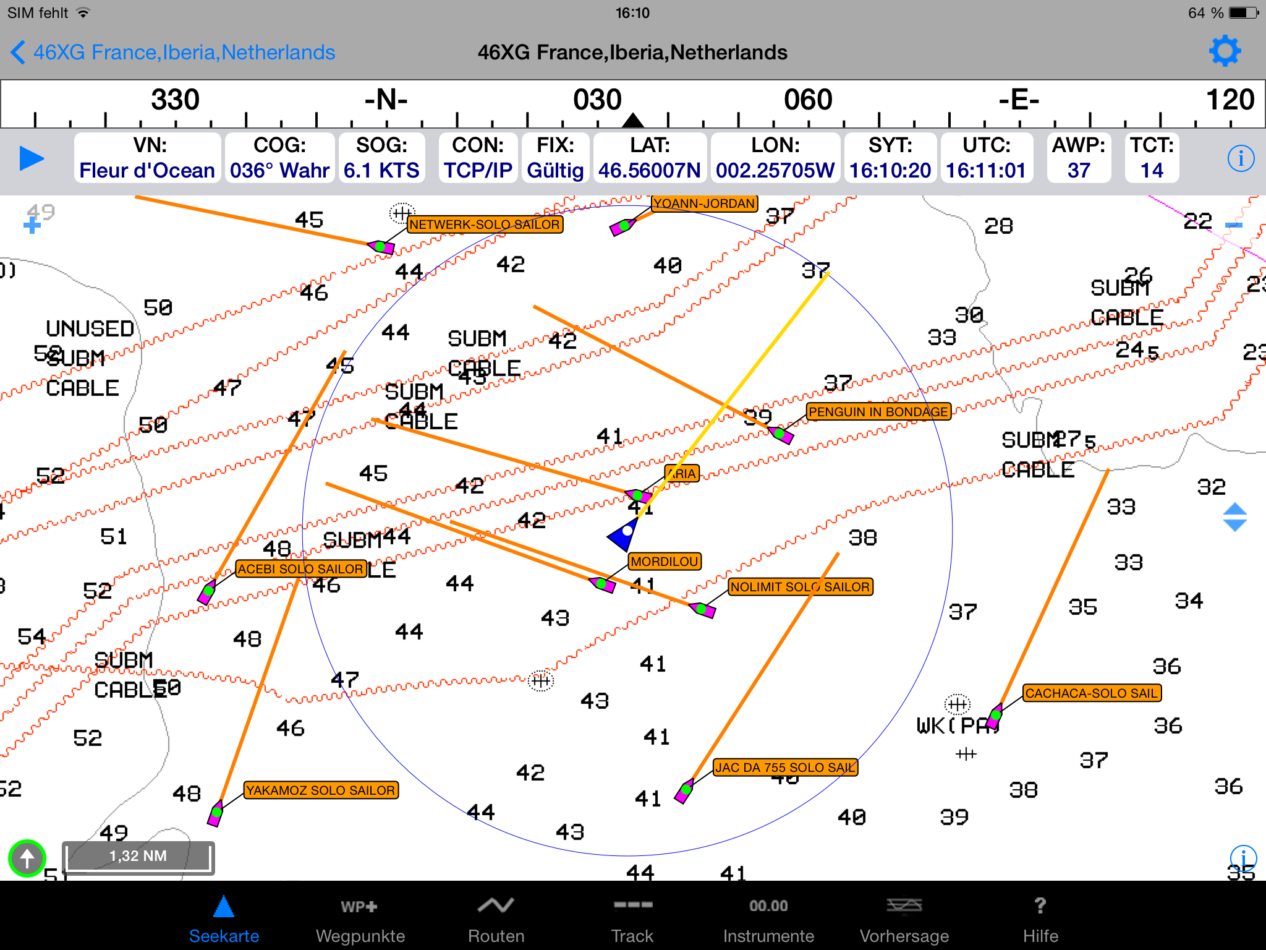Open chart info icon at bottom right
The height and width of the screenshot is (950, 1266).
tap(1243, 858)
